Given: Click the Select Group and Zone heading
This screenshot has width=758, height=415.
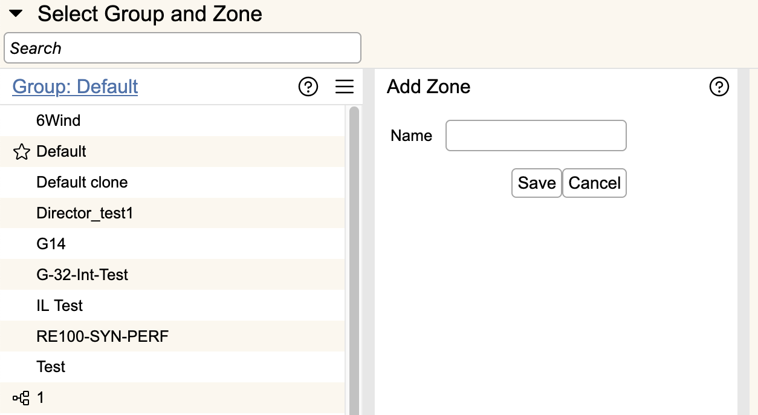Looking at the screenshot, I should coord(150,13).
